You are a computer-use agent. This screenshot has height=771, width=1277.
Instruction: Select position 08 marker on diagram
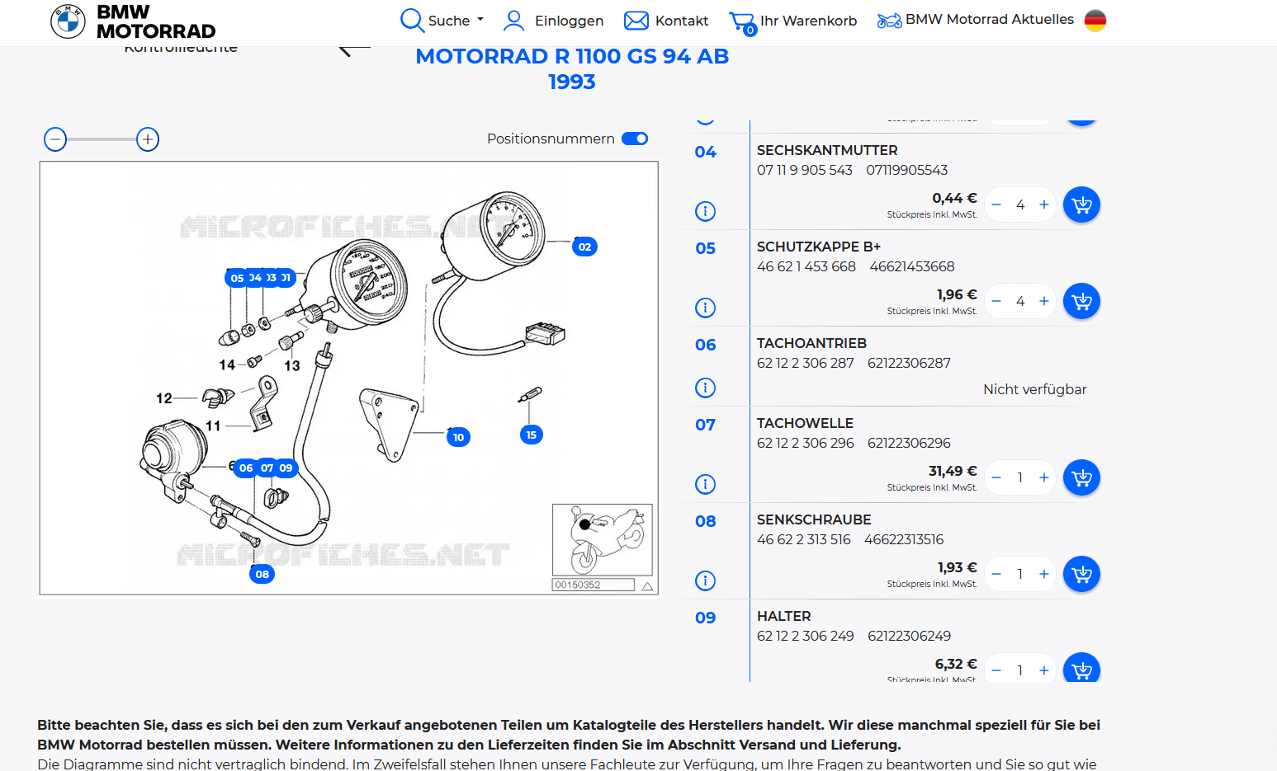(262, 574)
